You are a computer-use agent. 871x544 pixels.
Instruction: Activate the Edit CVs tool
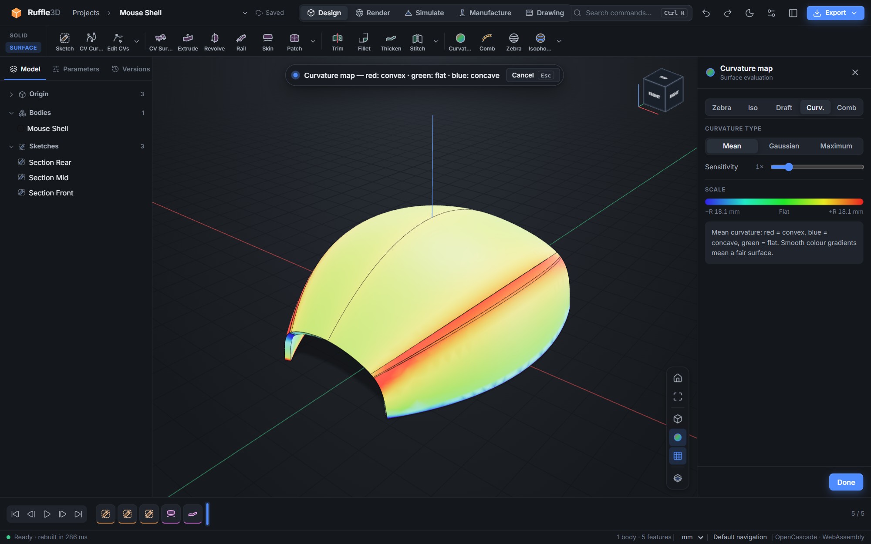point(118,42)
